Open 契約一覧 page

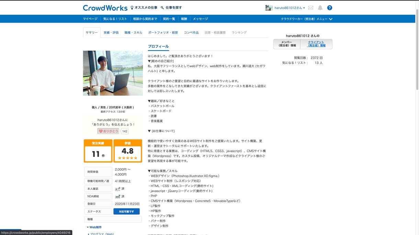point(169,19)
